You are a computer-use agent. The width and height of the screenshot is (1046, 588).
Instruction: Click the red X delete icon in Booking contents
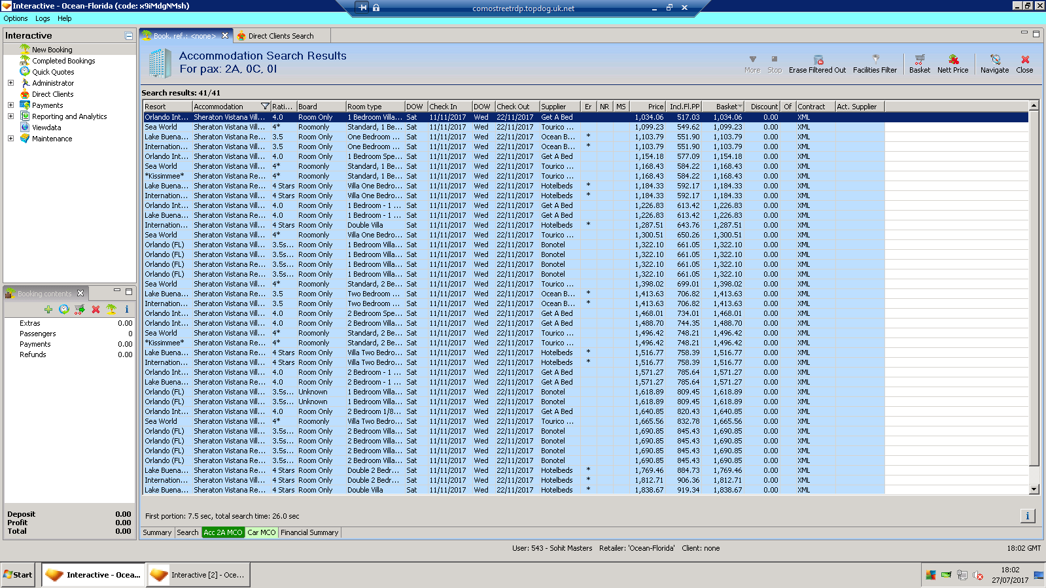click(96, 309)
